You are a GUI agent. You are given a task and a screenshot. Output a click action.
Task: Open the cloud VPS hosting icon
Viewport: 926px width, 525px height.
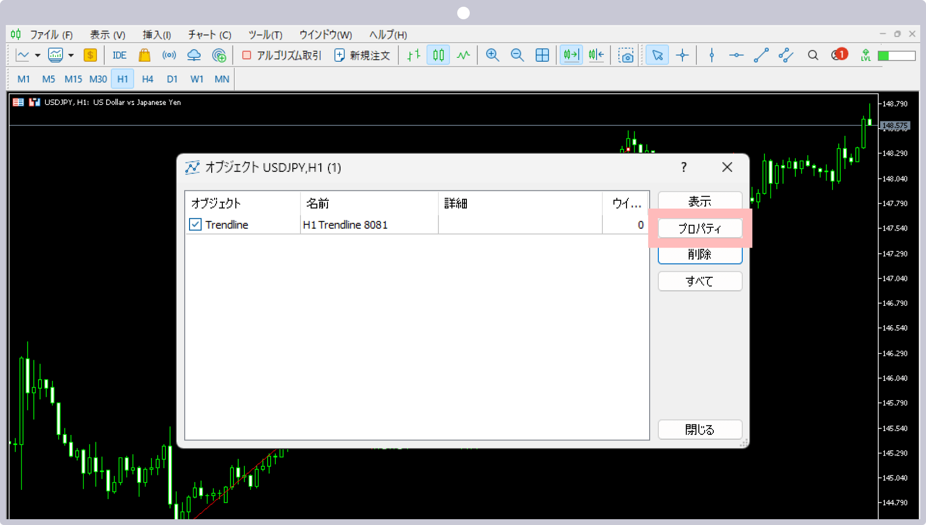(194, 55)
